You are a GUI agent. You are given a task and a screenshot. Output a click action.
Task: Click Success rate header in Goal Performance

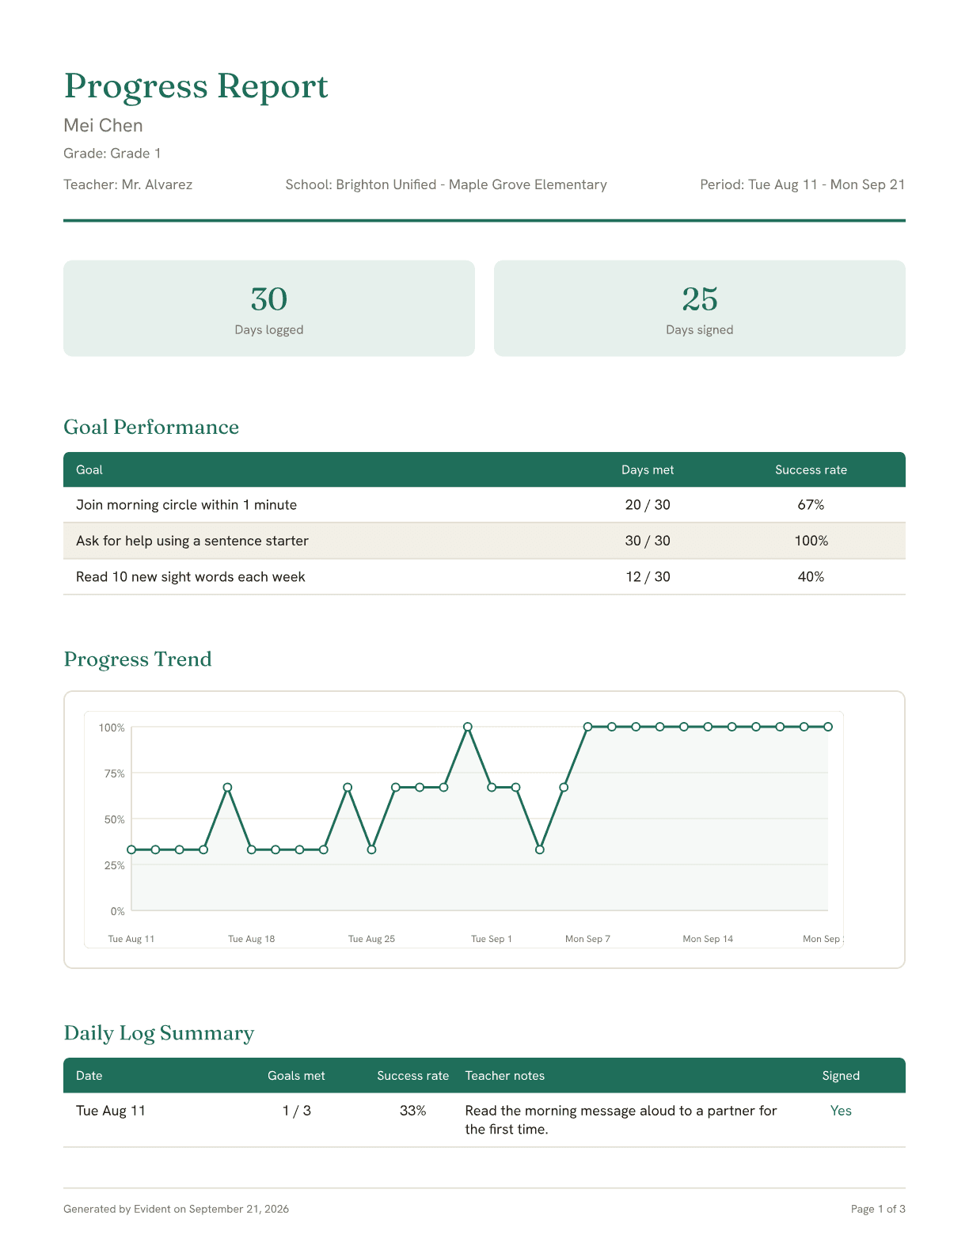tap(811, 469)
